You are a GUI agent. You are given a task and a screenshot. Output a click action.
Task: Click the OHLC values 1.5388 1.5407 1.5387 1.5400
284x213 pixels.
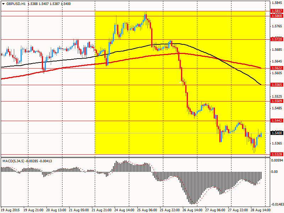(49, 4)
